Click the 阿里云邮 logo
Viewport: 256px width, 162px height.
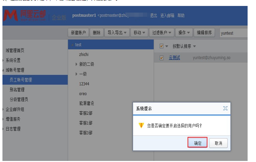(x=25, y=15)
